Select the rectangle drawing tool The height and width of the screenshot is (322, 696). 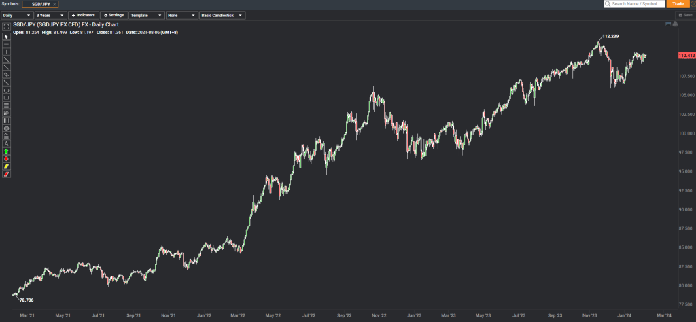coord(7,98)
